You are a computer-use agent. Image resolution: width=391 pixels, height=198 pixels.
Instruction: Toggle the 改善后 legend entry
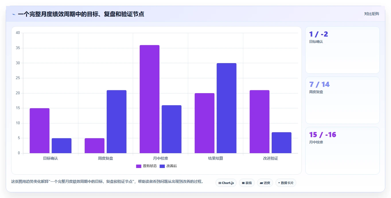tap(168, 166)
